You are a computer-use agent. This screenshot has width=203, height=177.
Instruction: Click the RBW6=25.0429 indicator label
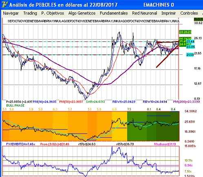(x=124, y=101)
